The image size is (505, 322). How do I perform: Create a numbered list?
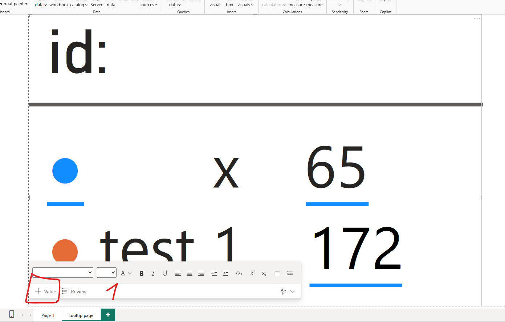pyautogui.click(x=290, y=273)
